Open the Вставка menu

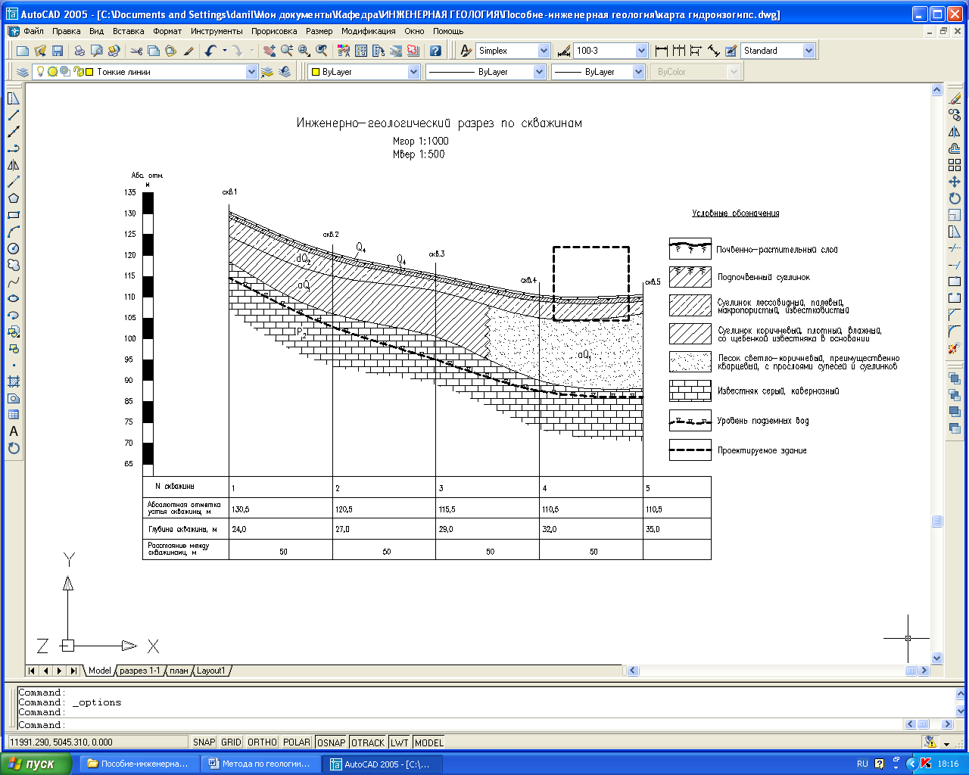128,31
